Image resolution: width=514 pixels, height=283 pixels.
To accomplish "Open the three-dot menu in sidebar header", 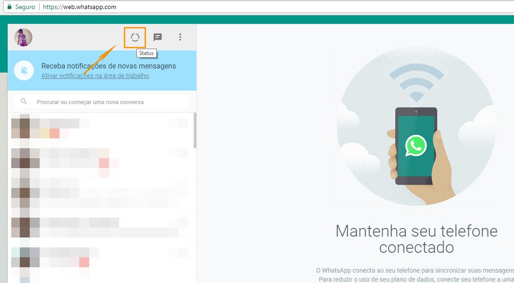I will pyautogui.click(x=180, y=37).
